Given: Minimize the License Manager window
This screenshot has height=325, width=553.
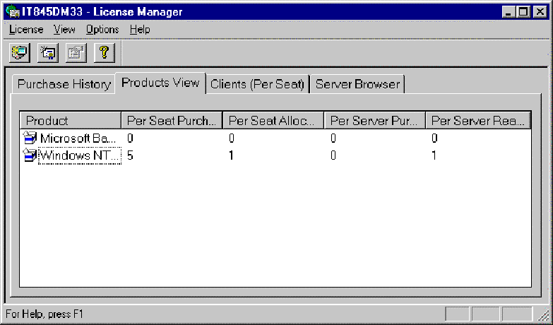Looking at the screenshot, I should click(509, 12).
